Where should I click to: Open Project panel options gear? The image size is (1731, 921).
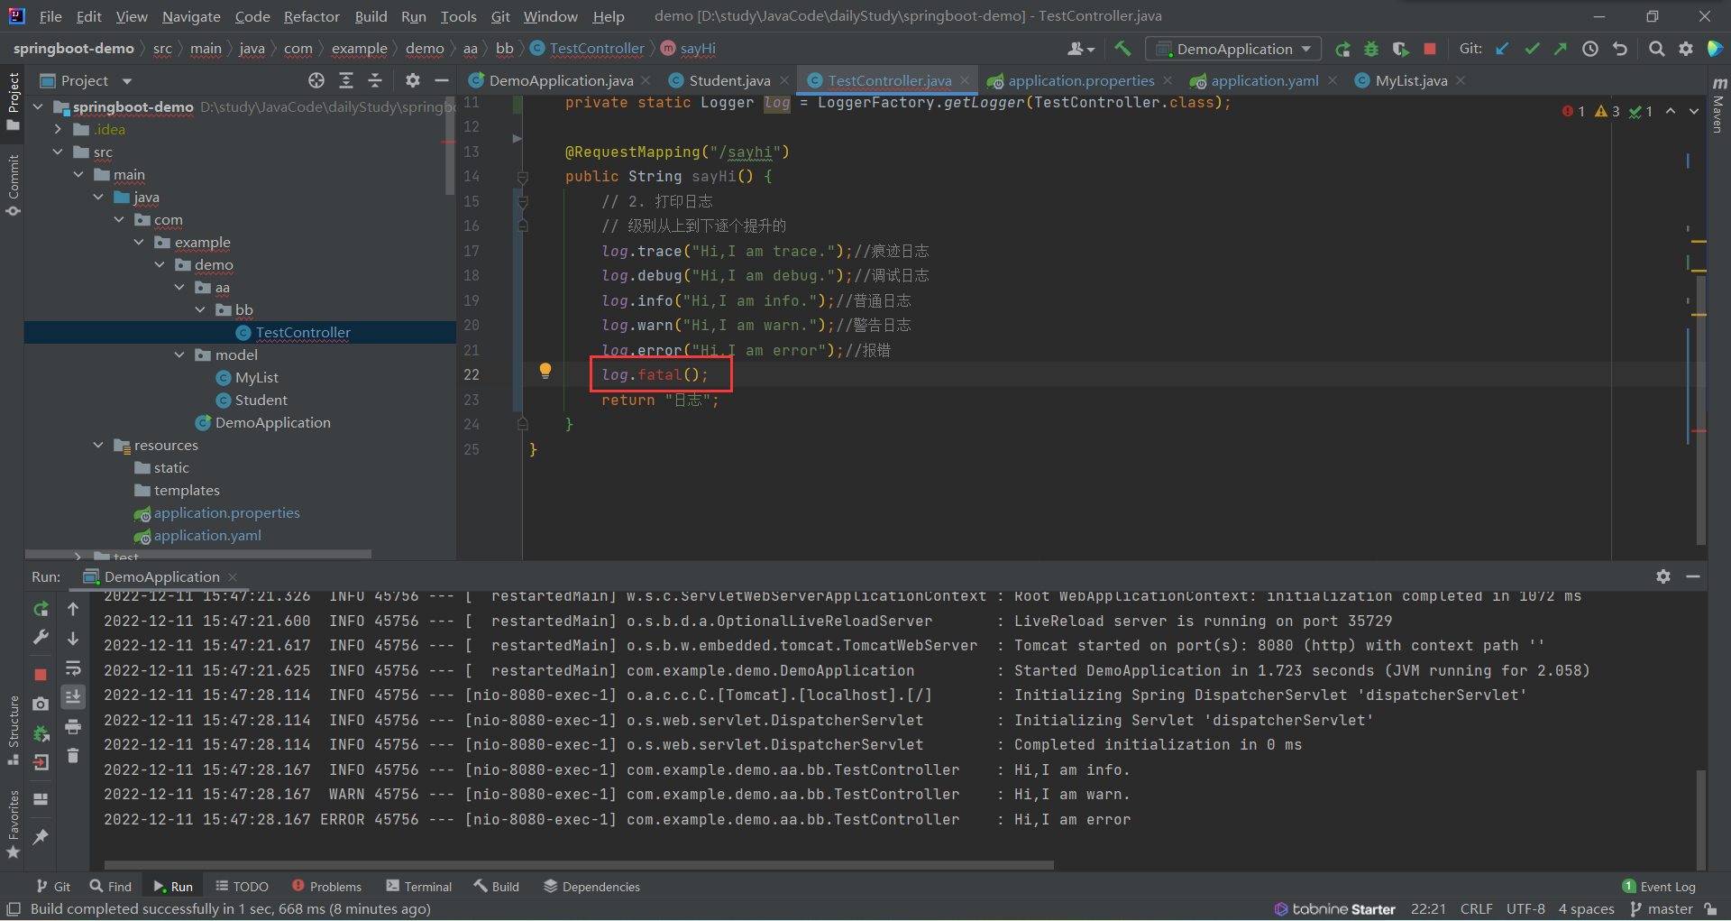(413, 80)
